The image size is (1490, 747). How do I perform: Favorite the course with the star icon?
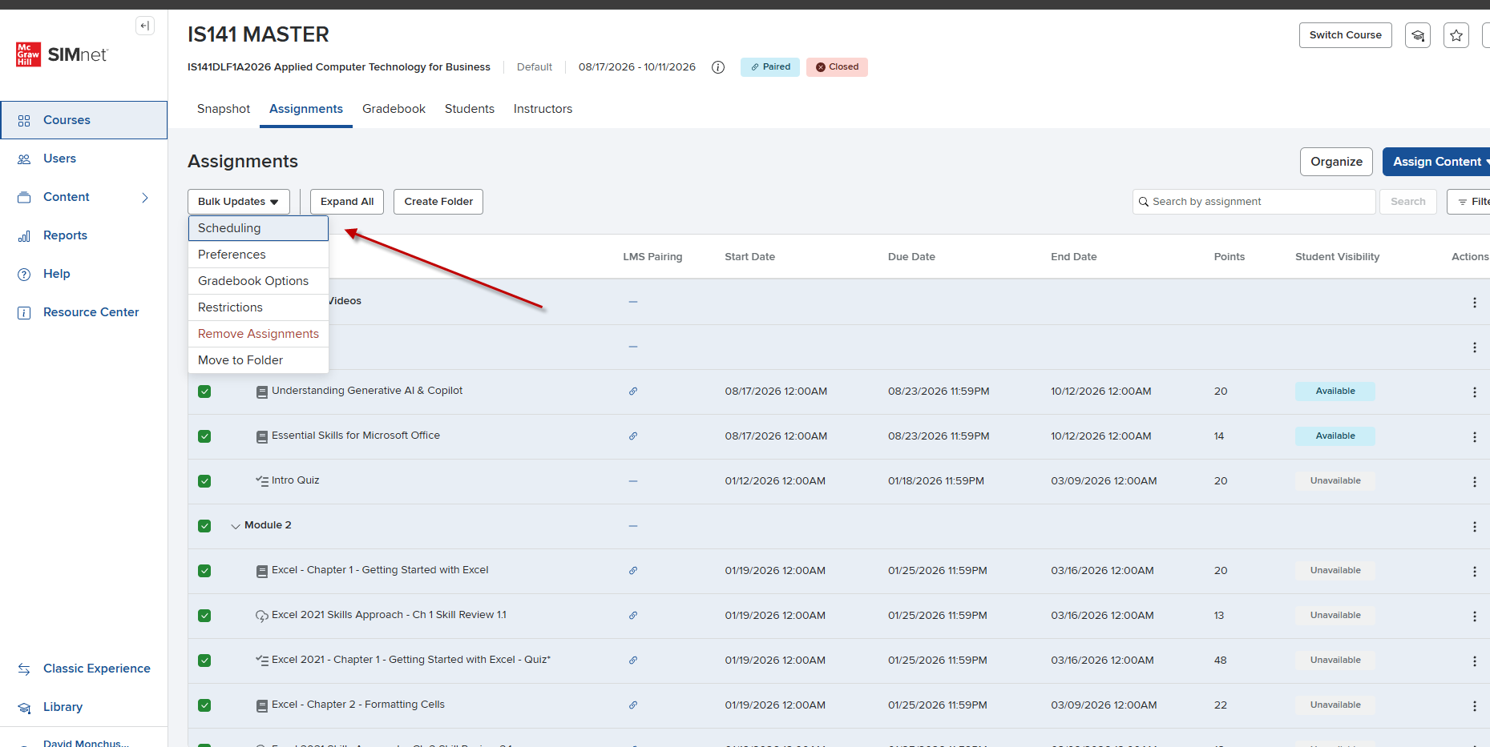click(1456, 35)
